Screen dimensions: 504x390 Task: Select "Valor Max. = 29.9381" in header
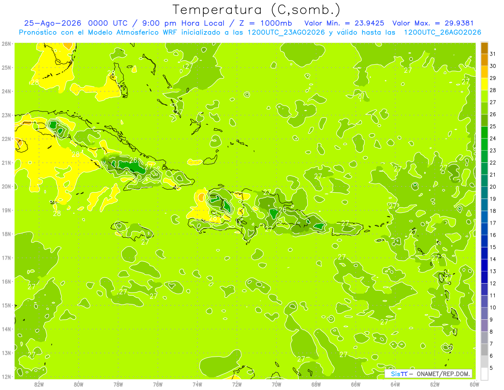coord(433,23)
